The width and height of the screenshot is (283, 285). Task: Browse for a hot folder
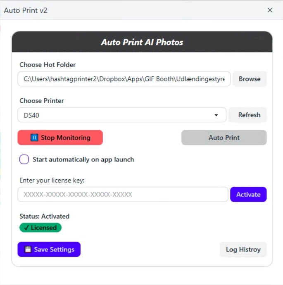[x=250, y=79]
